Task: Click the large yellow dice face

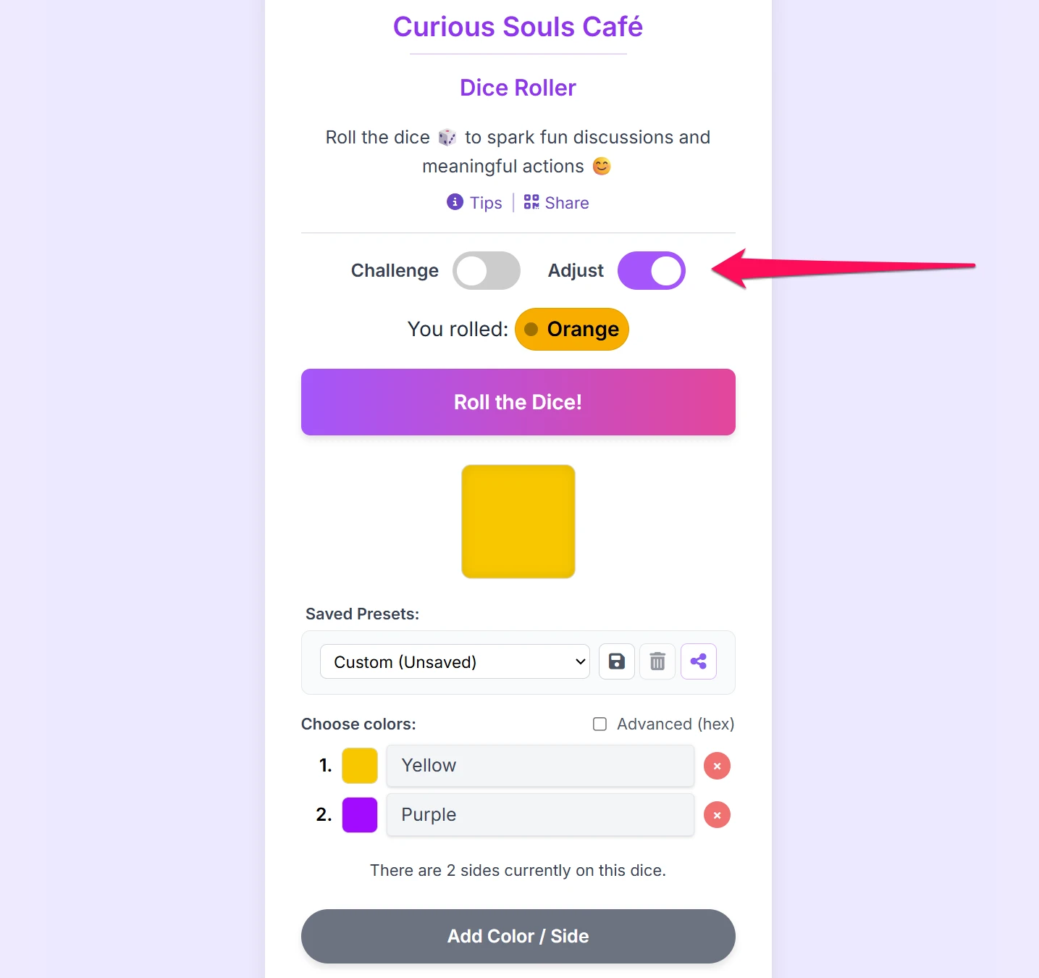Action: pyautogui.click(x=518, y=522)
